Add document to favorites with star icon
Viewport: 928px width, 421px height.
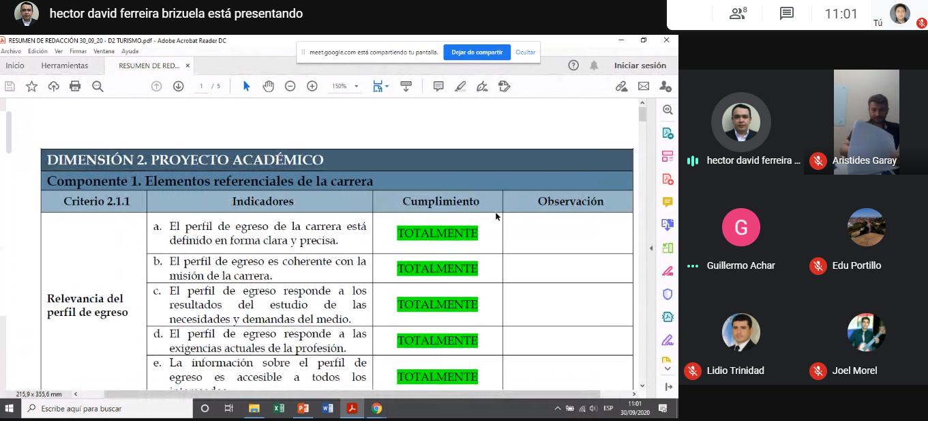31,86
